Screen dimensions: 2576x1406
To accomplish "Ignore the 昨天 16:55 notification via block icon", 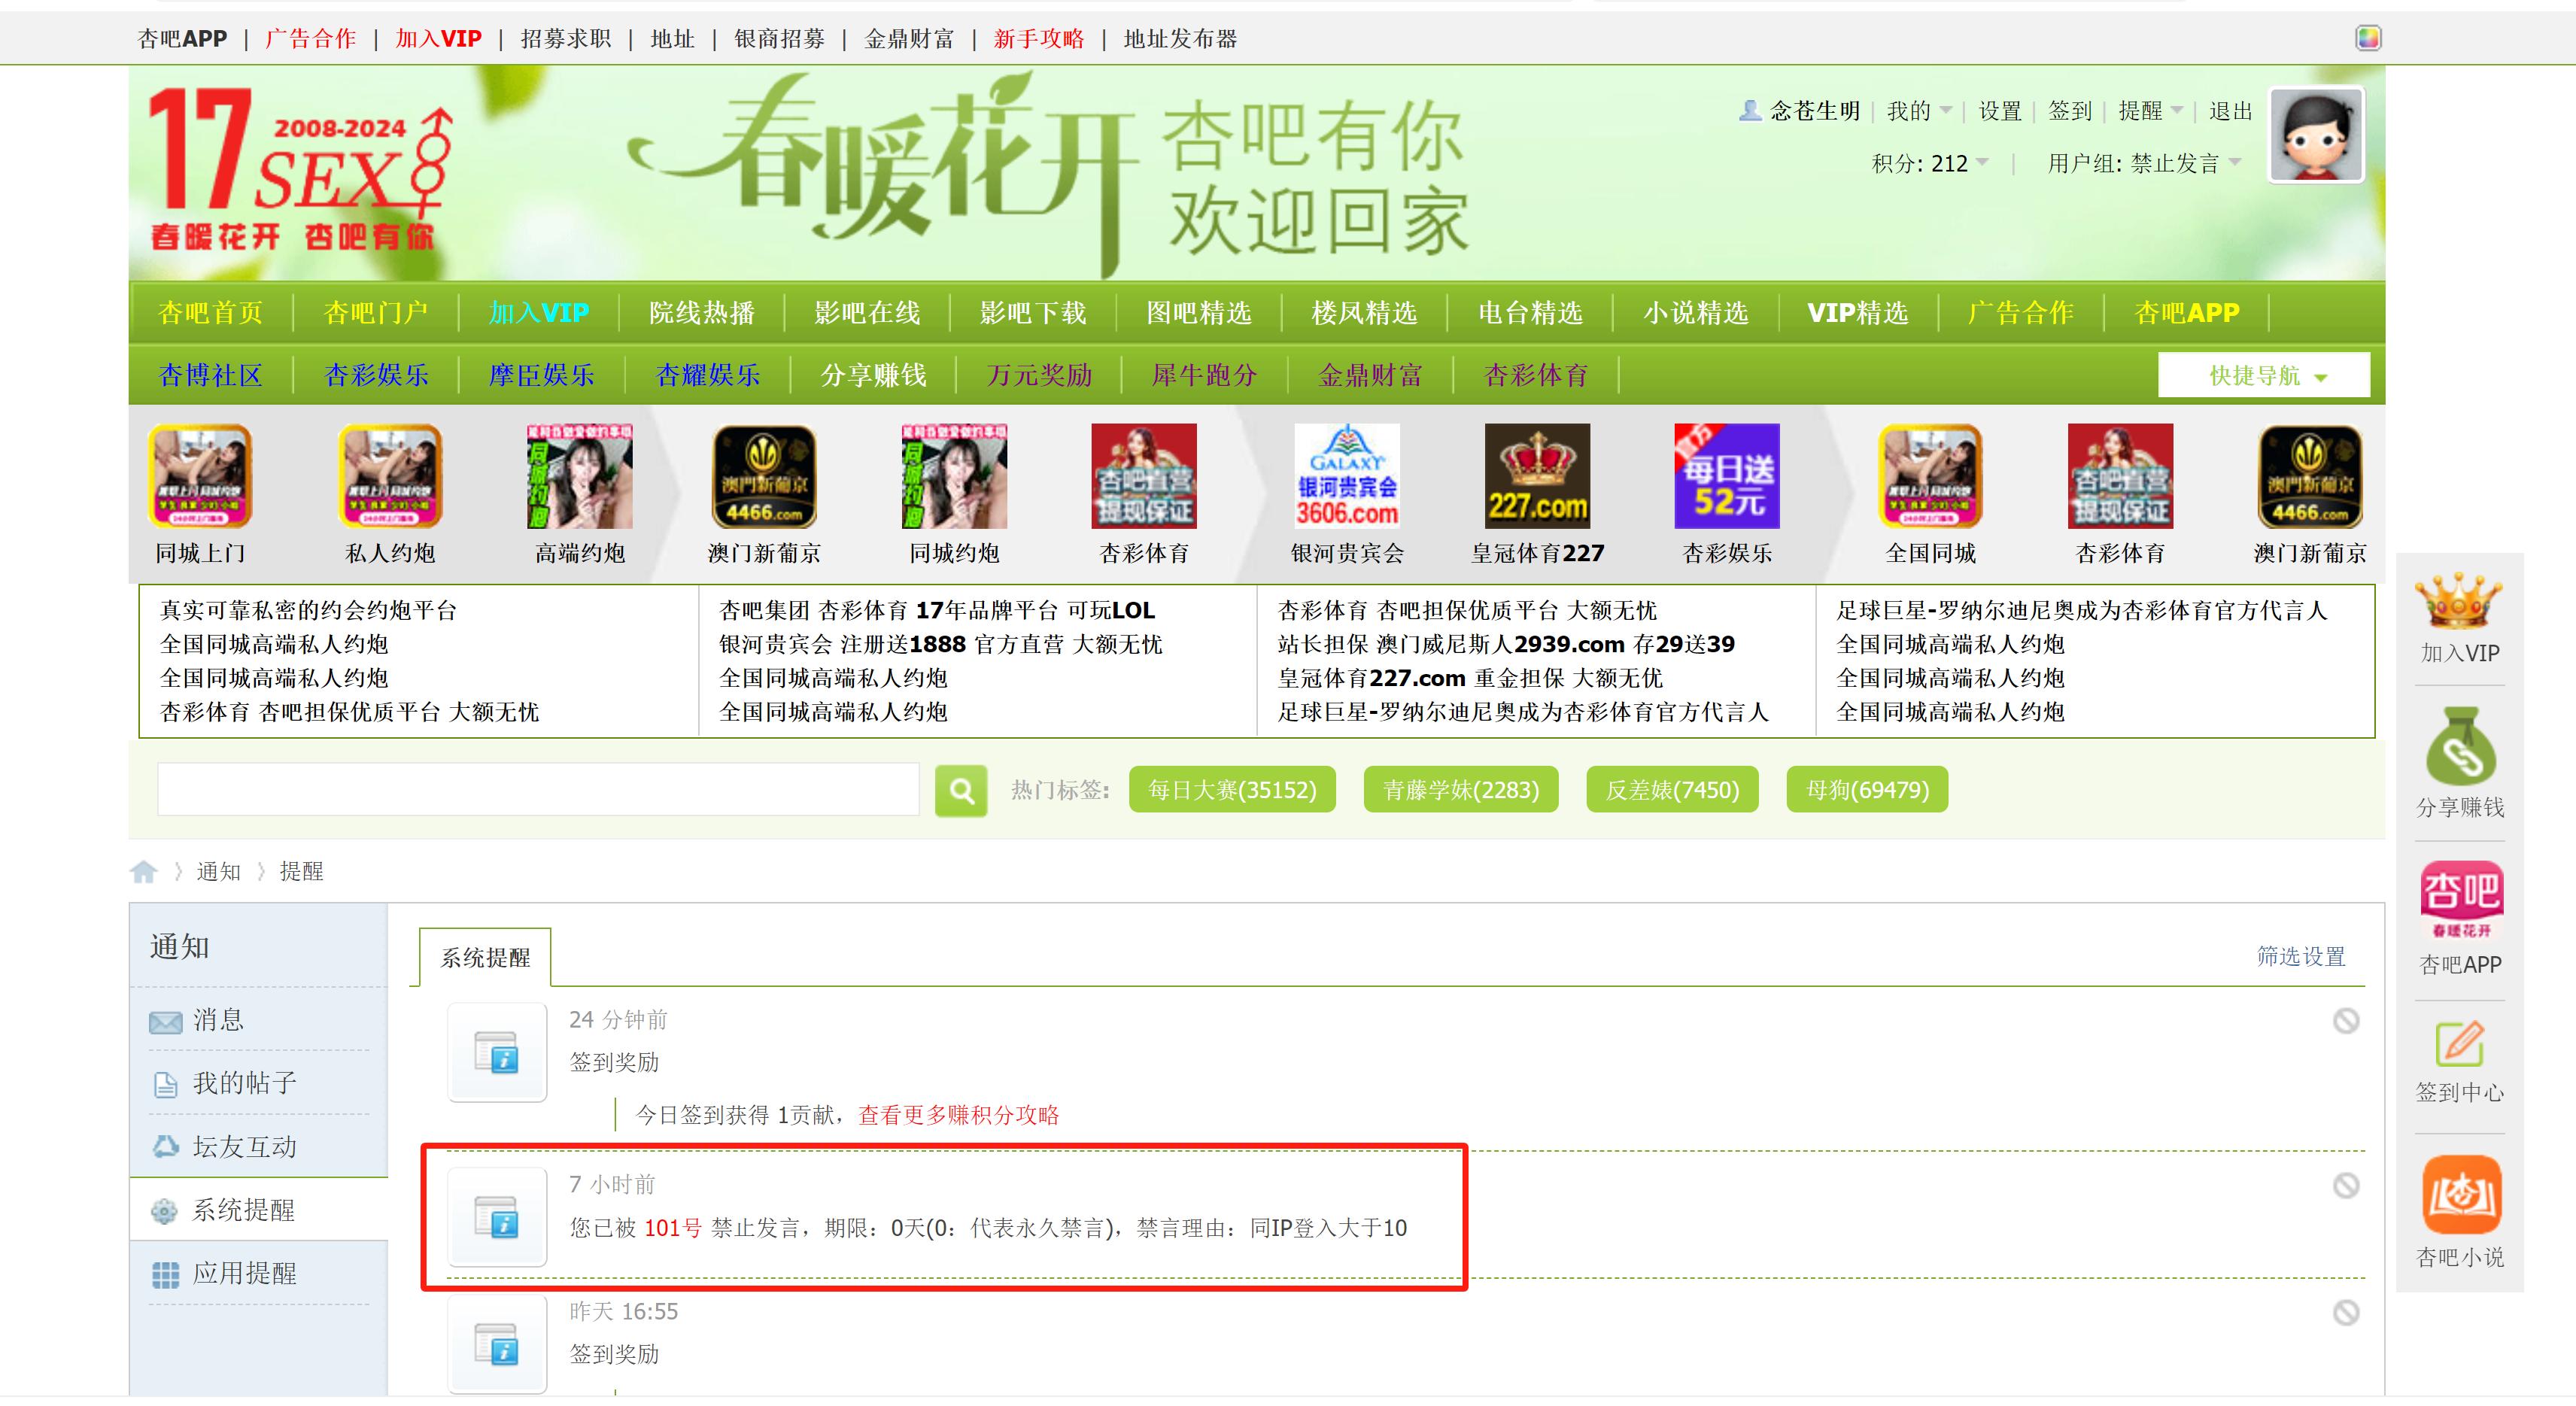I will pos(2346,1312).
